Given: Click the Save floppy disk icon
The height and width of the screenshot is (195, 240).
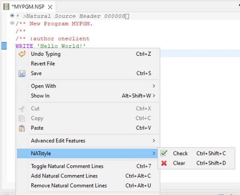Looking at the screenshot, I should [22, 74].
